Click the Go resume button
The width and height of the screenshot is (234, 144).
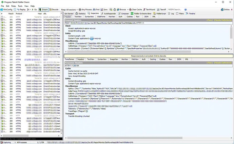[x=34, y=9]
